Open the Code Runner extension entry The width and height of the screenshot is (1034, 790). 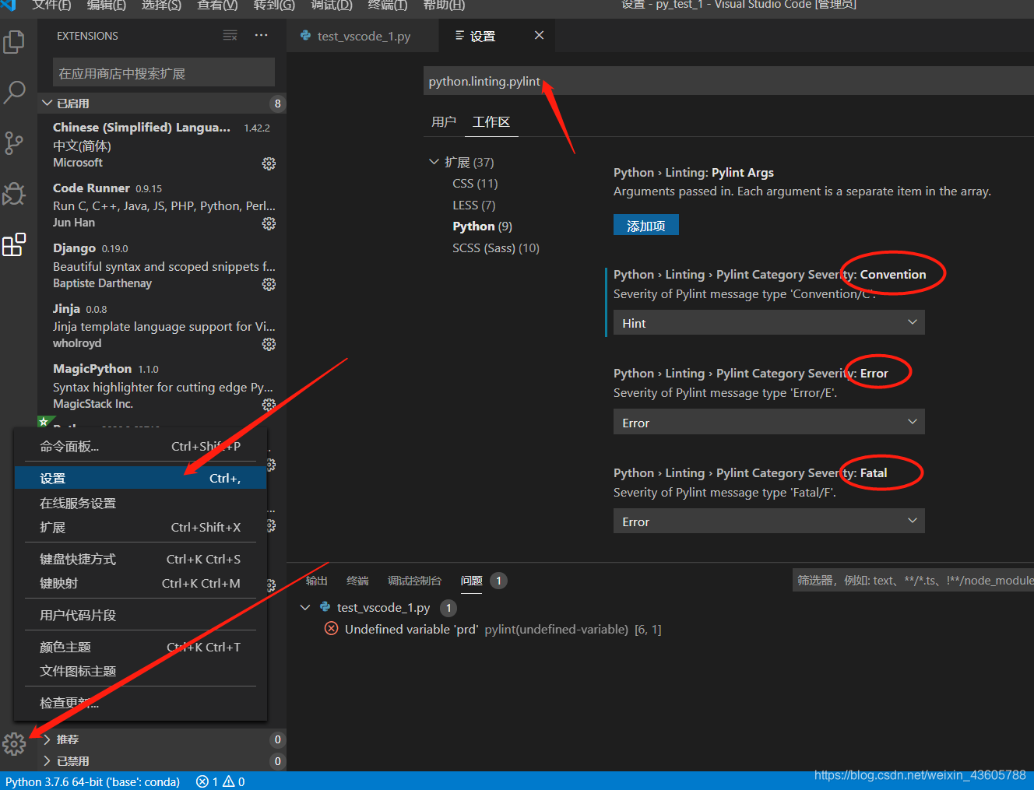(x=164, y=205)
